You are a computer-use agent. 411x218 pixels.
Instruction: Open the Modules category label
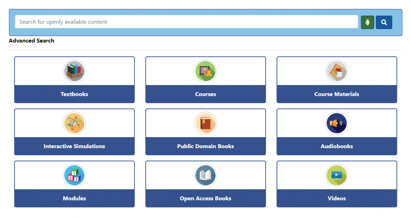click(74, 198)
